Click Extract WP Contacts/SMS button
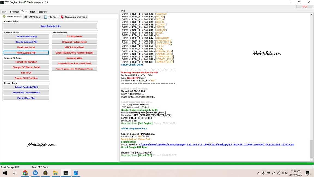This screenshot has width=314, height=177. (26, 93)
